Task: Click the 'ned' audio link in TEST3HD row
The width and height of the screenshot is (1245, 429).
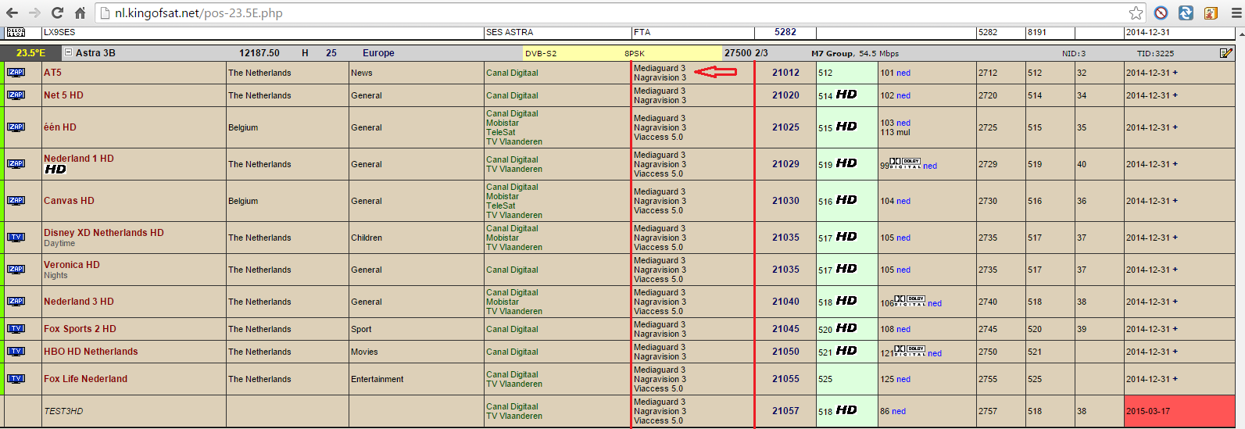Action: tap(899, 411)
